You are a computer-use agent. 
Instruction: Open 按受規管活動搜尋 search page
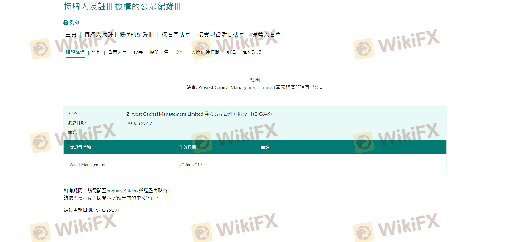(221, 34)
